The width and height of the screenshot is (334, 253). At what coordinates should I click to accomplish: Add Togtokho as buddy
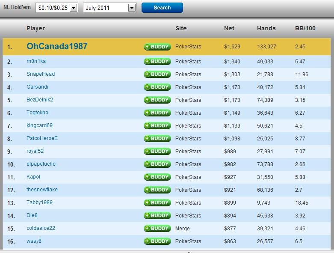(157, 113)
